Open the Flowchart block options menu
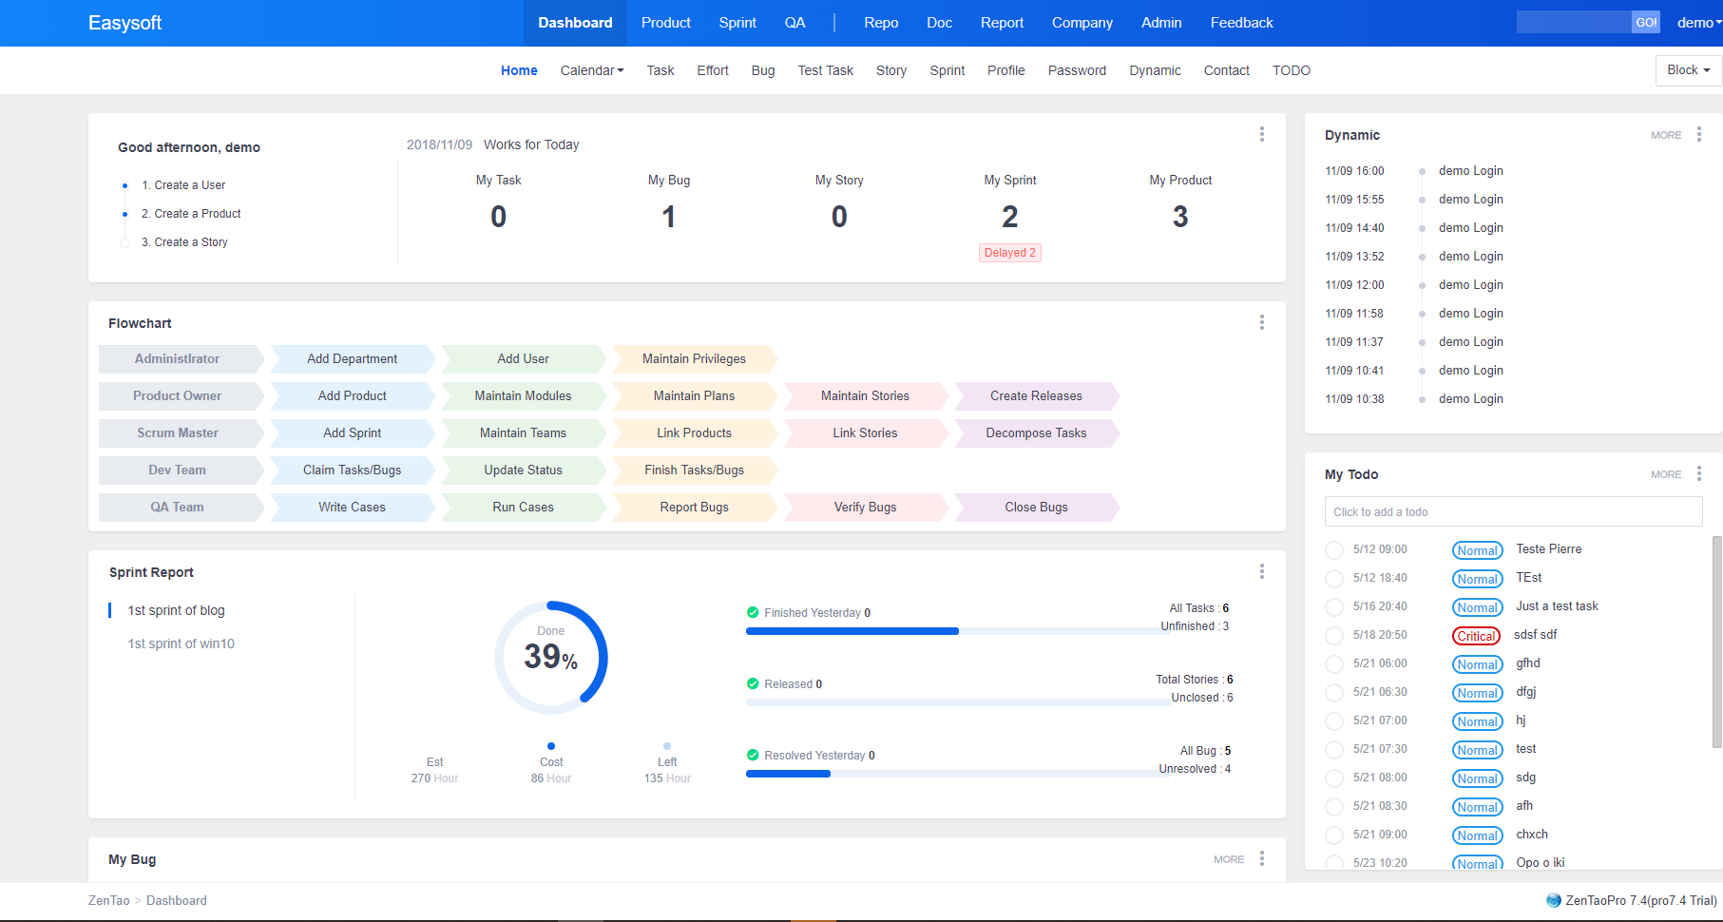The width and height of the screenshot is (1723, 922). pos(1262,322)
